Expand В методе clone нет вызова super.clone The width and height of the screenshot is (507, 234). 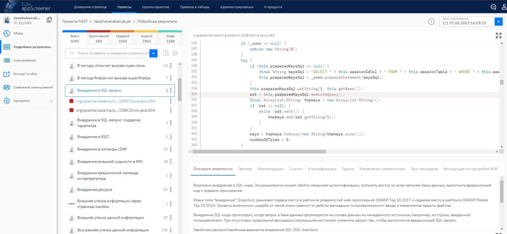(x=111, y=66)
